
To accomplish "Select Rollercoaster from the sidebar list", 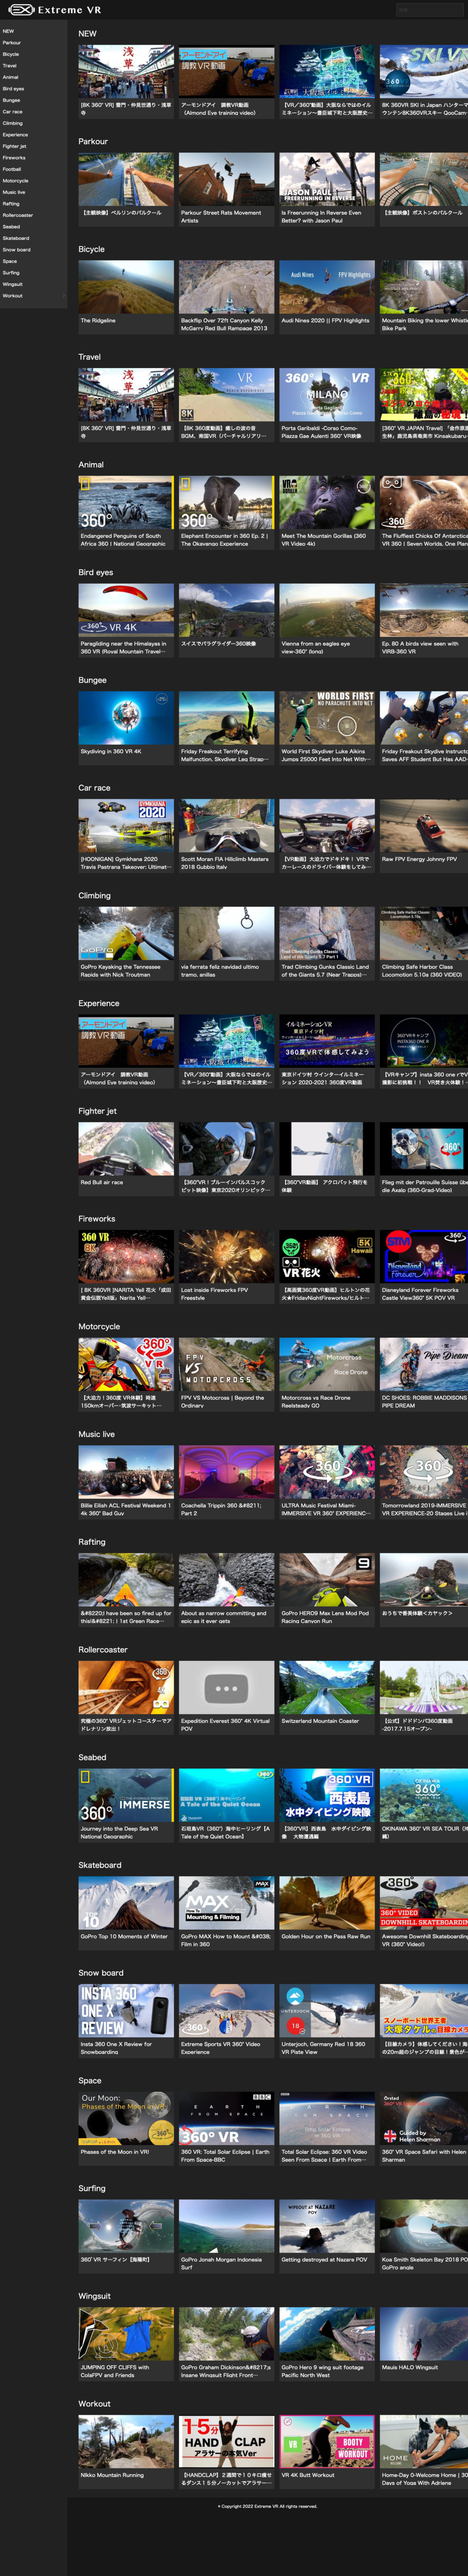I will [17, 215].
